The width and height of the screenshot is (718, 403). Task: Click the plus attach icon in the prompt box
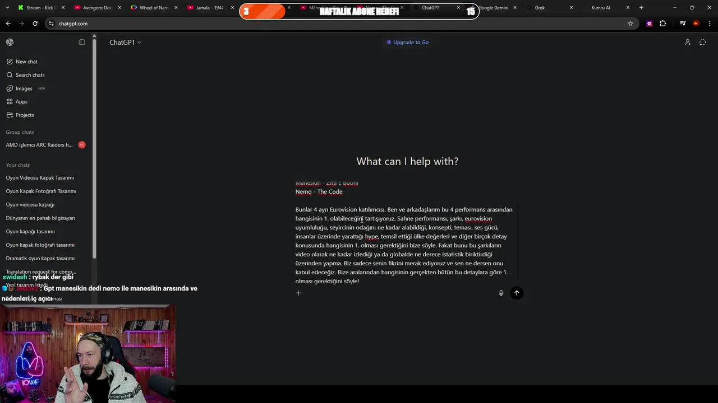(298, 293)
